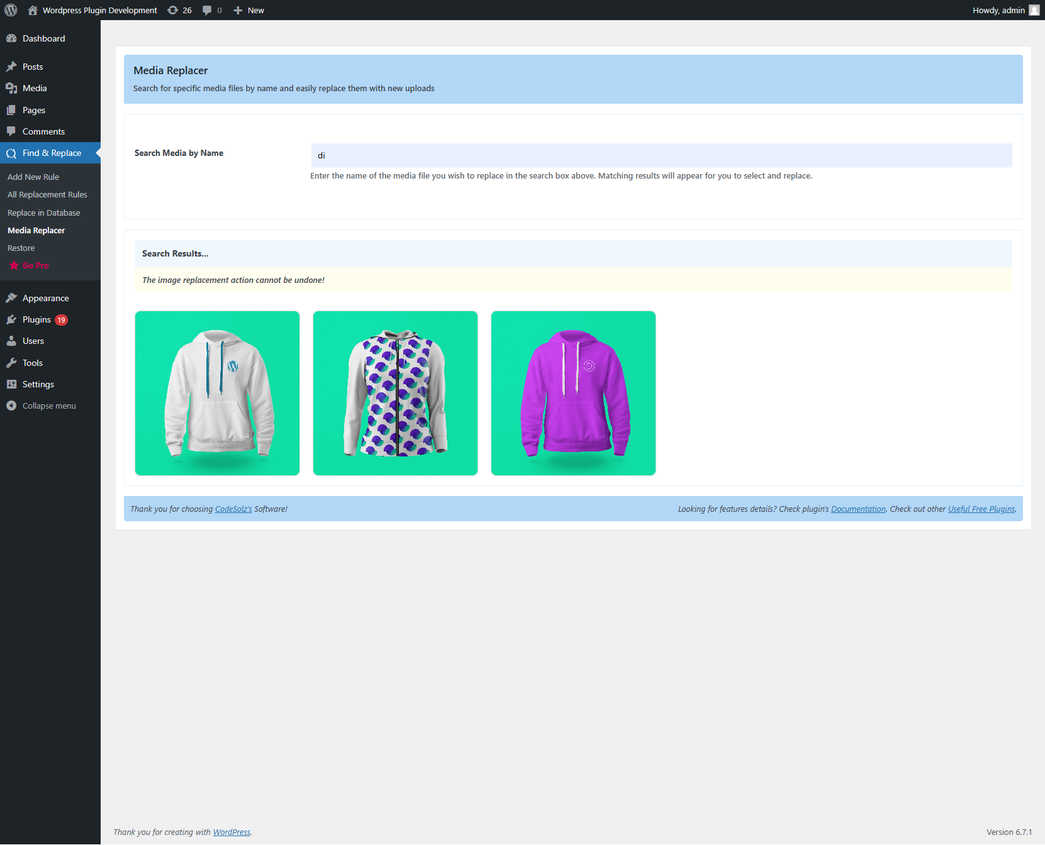
Task: Click the Plugins plug icon
Action: [11, 319]
